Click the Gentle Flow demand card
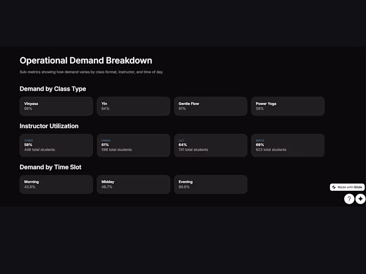 (210, 106)
